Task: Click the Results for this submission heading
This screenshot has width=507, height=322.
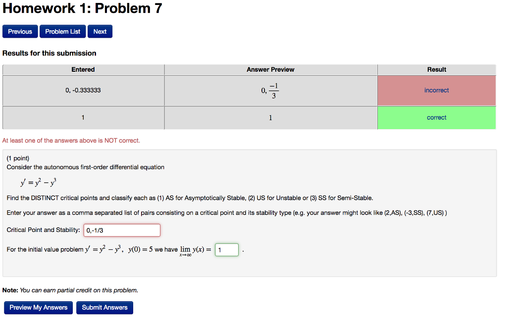Action: pos(50,53)
